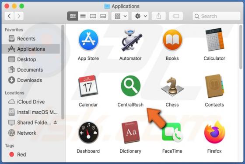This screenshot has height=164, width=245.
Task: Select Shared Folders in the sidebar
Action: [31, 123]
